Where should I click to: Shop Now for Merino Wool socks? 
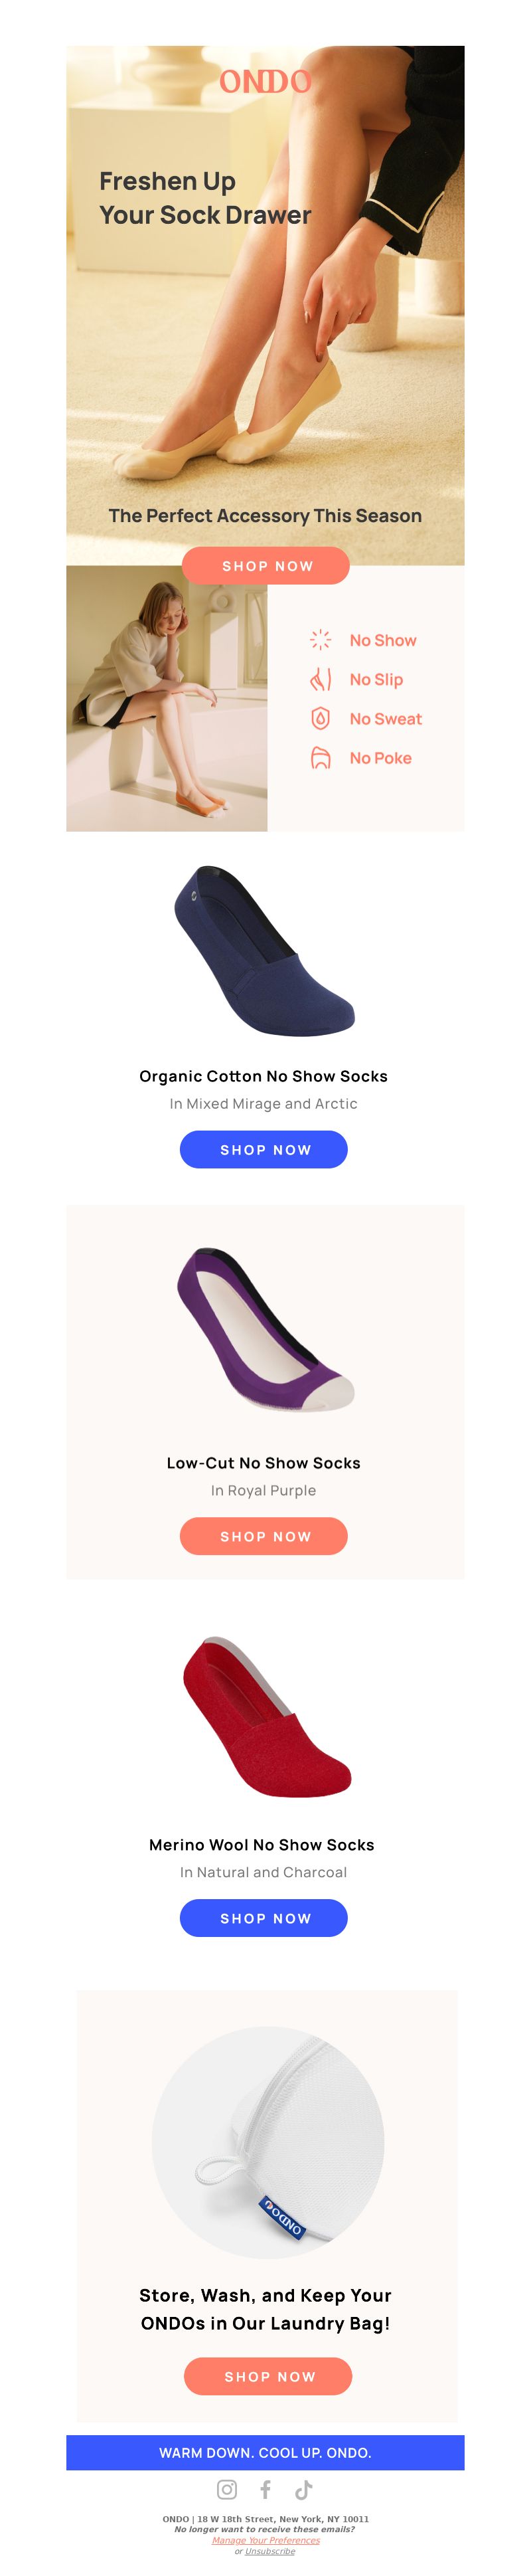[x=264, y=1918]
